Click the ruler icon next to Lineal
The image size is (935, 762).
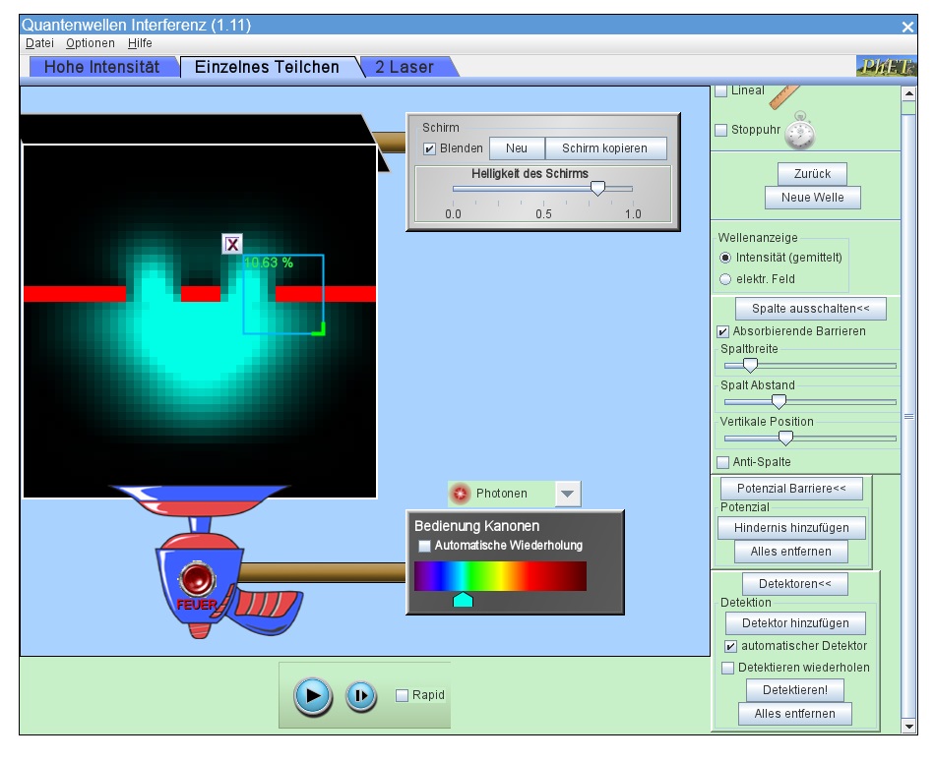[783, 96]
